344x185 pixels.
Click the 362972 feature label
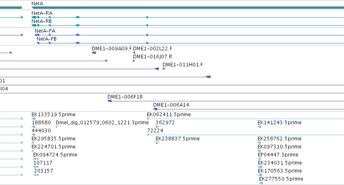pos(165,122)
